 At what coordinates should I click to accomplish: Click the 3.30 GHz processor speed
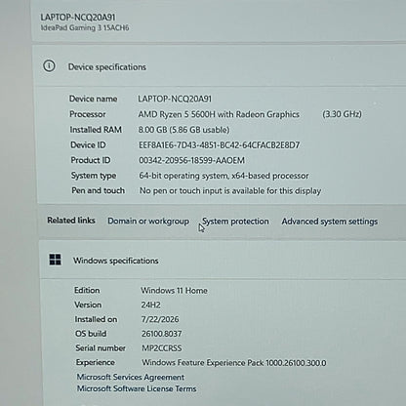point(342,114)
